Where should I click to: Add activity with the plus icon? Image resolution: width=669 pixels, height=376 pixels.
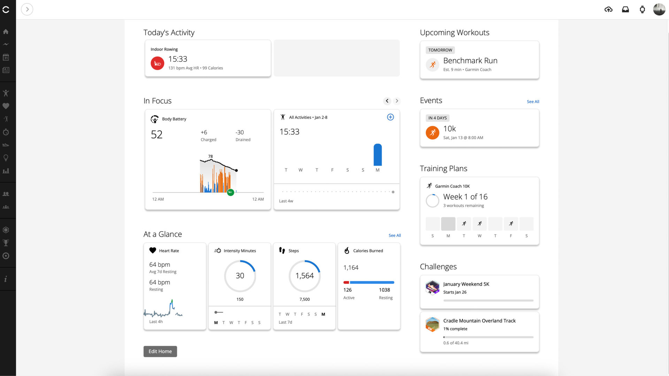click(390, 117)
